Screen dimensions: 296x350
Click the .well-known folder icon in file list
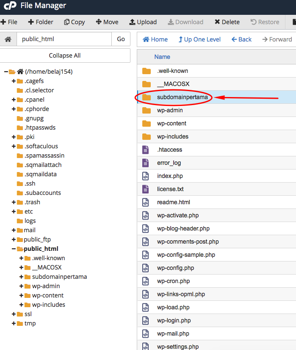(147, 71)
